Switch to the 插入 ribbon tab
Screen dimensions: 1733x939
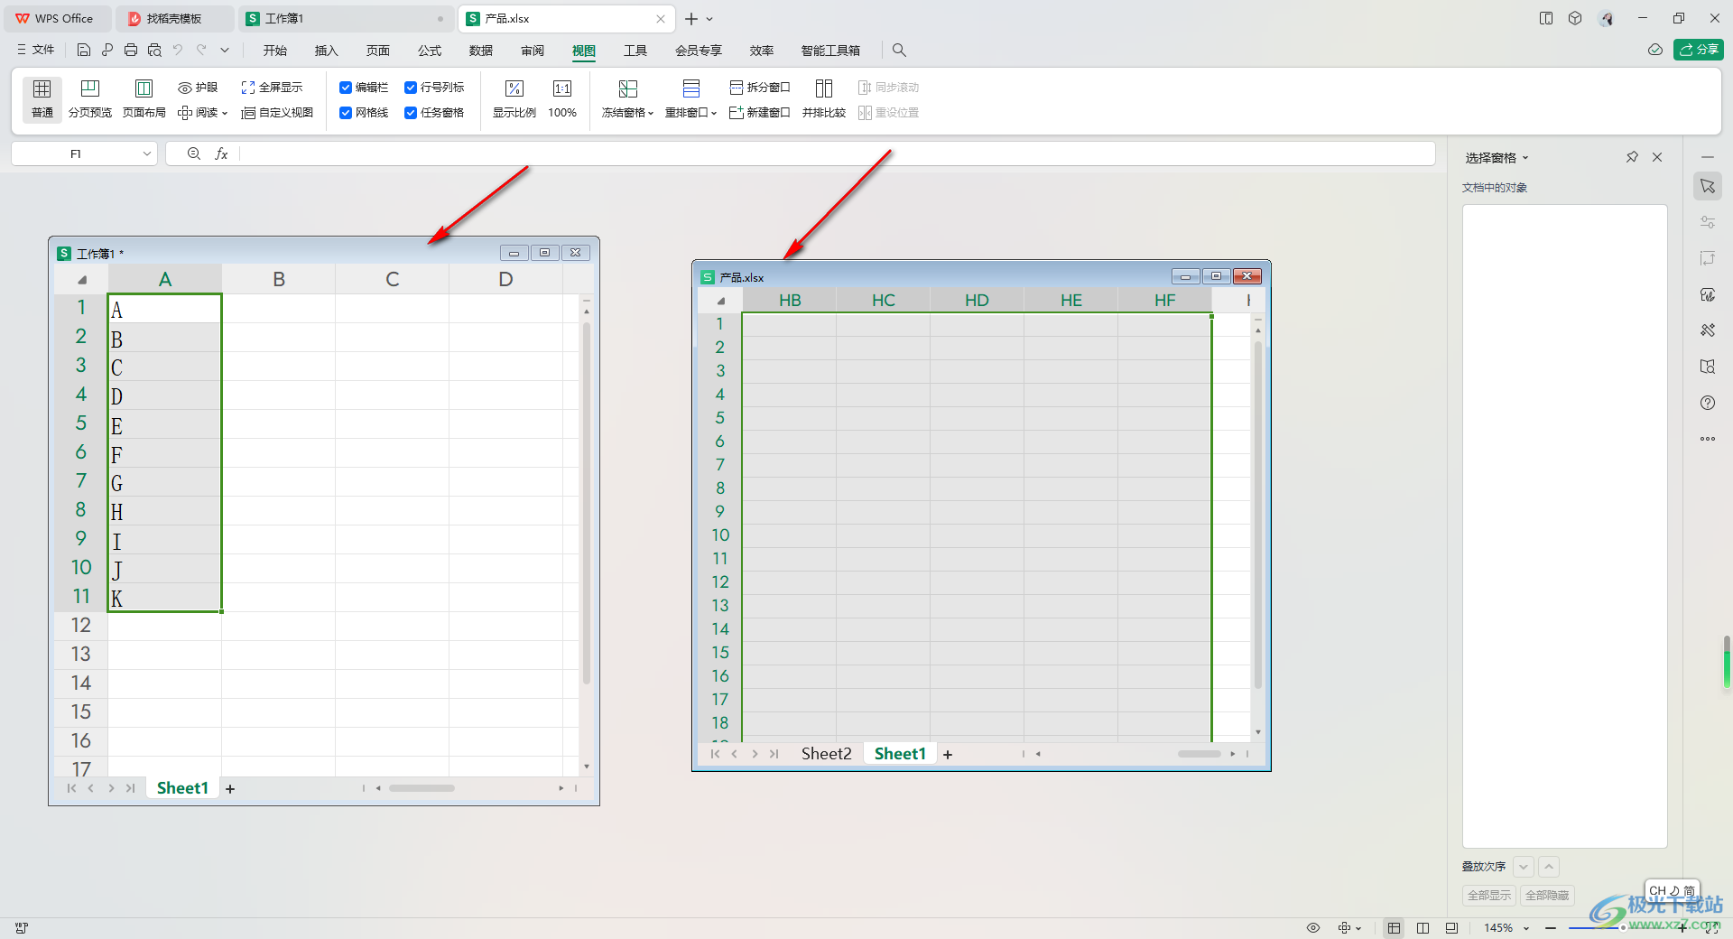(326, 51)
